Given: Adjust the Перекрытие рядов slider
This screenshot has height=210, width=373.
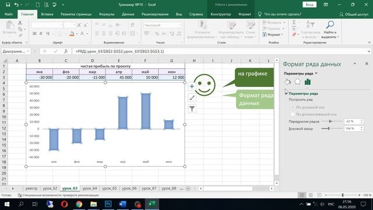Looking at the screenshot, I should point(330,121).
